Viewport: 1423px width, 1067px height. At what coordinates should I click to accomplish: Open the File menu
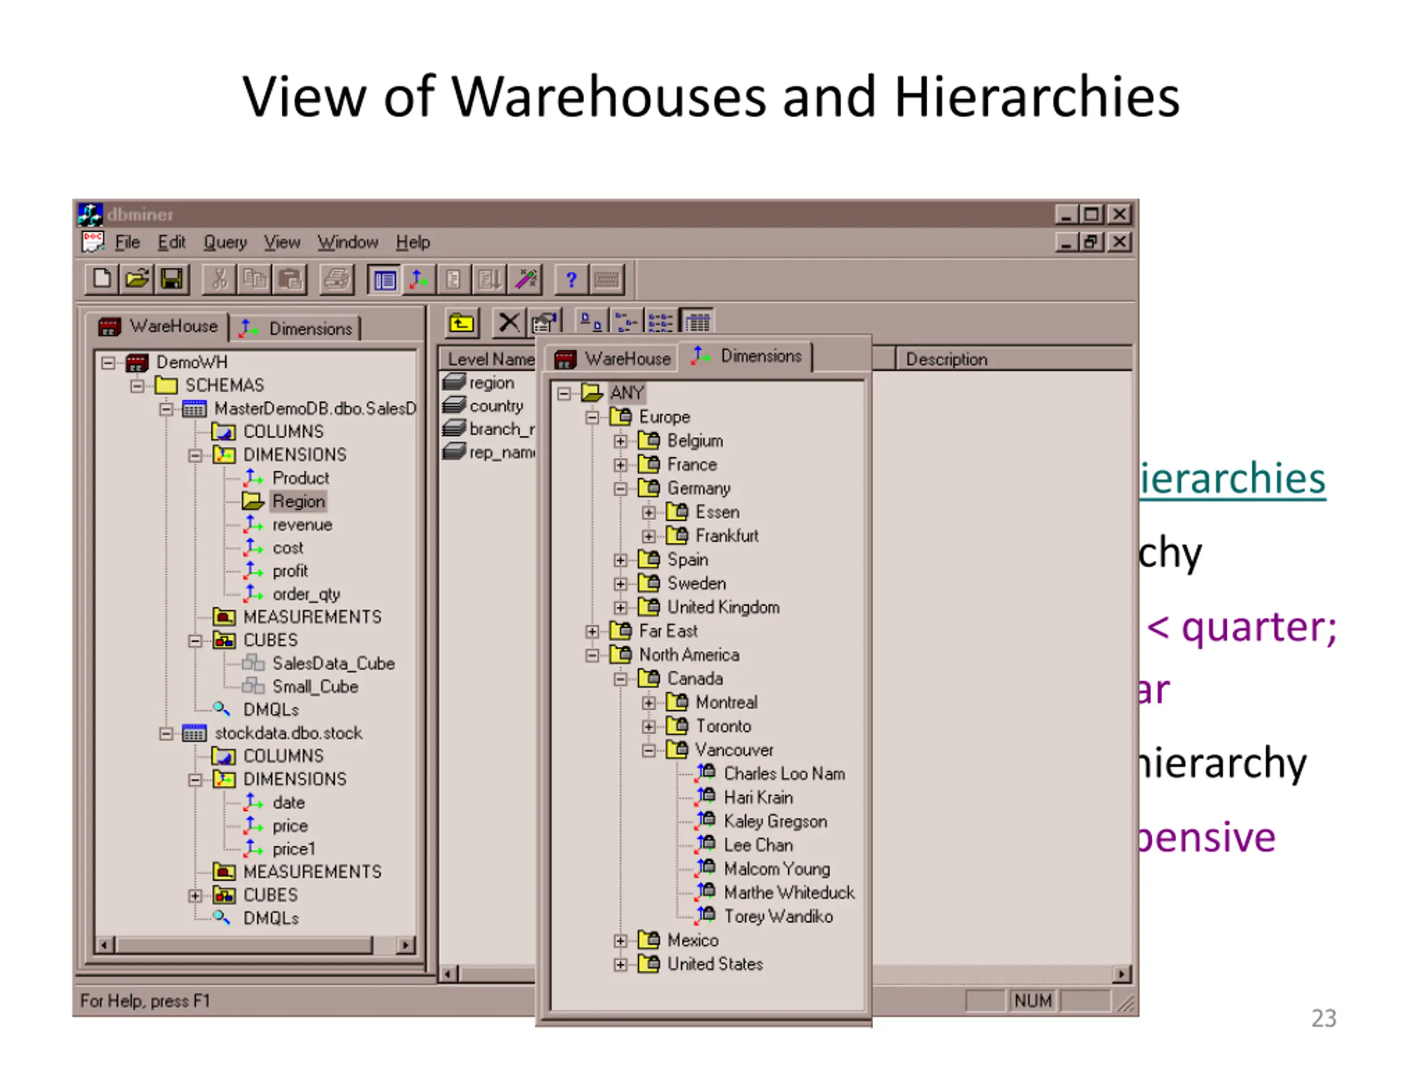[127, 242]
